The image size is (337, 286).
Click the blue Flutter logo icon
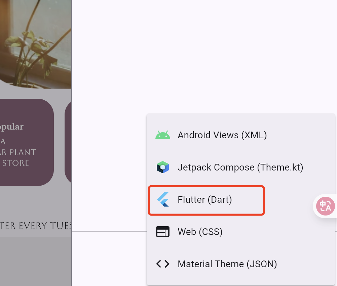[x=163, y=199]
